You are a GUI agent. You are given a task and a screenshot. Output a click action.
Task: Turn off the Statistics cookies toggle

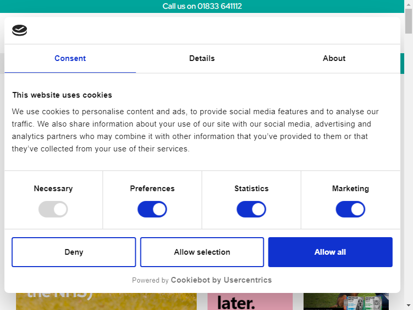pos(251,209)
